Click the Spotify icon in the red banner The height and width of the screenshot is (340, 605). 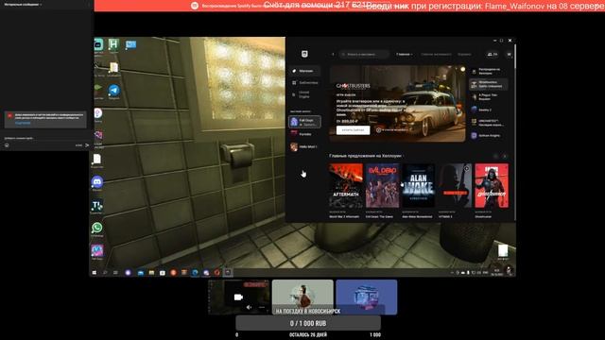[x=195, y=6]
